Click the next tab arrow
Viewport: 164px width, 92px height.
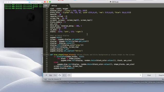(47, 5)
